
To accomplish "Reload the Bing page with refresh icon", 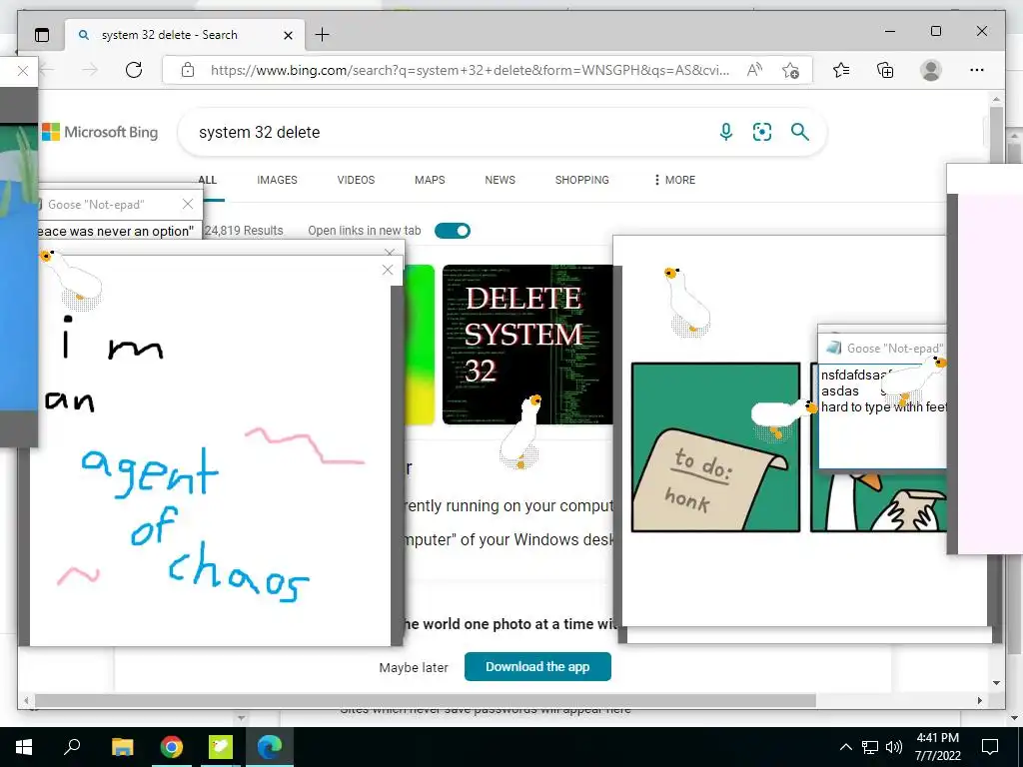I will [134, 70].
